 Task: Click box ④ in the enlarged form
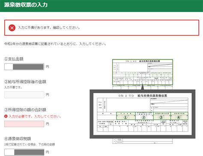179,116
